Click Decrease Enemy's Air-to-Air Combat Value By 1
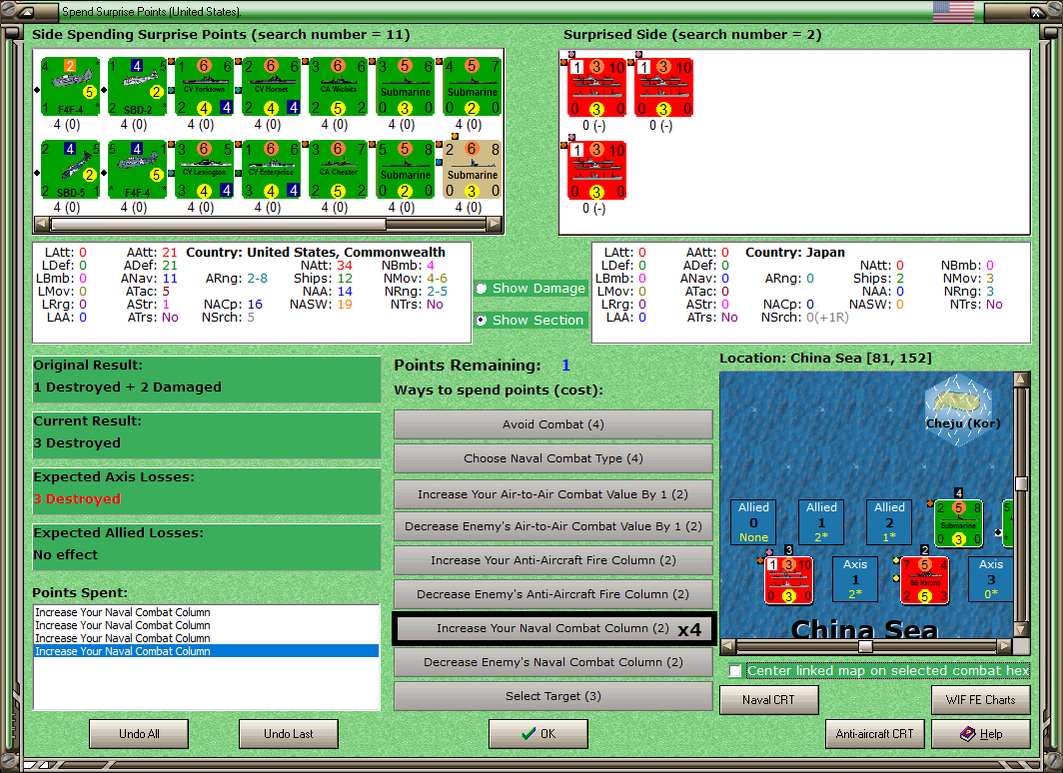 [553, 526]
